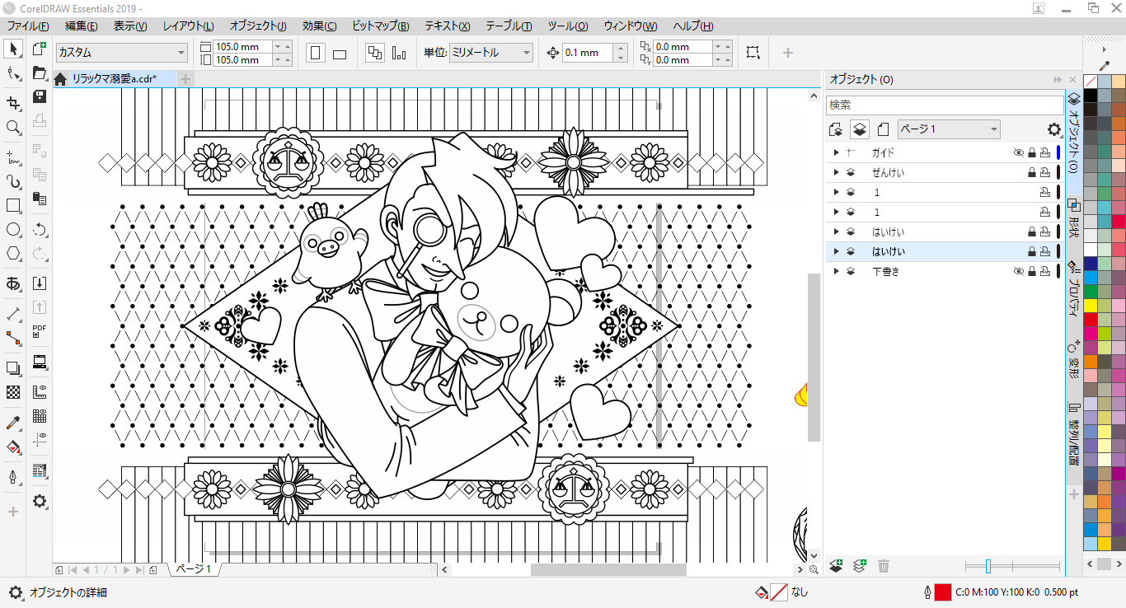Open the Objects panel gear options

1054,129
